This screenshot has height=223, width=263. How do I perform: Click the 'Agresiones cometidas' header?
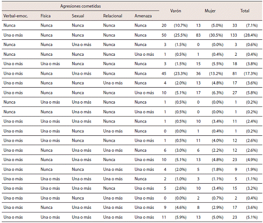[80, 6]
